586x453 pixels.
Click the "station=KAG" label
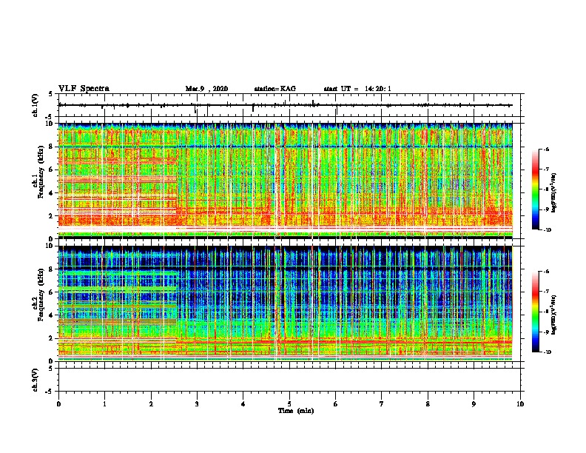[x=275, y=89]
